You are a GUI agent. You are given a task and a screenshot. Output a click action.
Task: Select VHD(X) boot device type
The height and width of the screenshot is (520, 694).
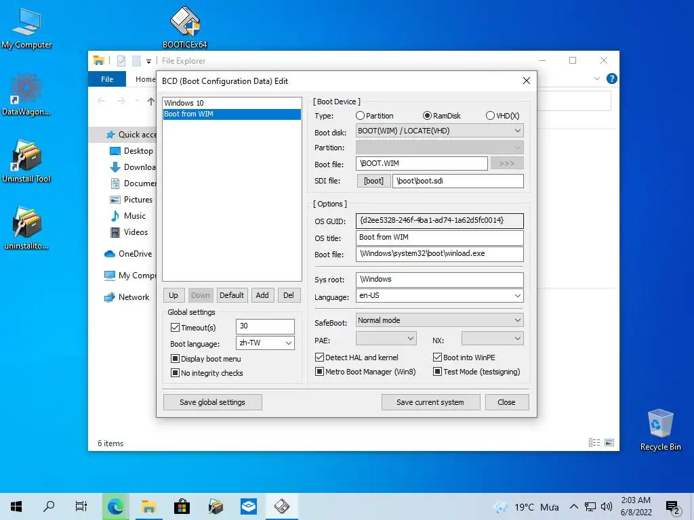pos(502,116)
